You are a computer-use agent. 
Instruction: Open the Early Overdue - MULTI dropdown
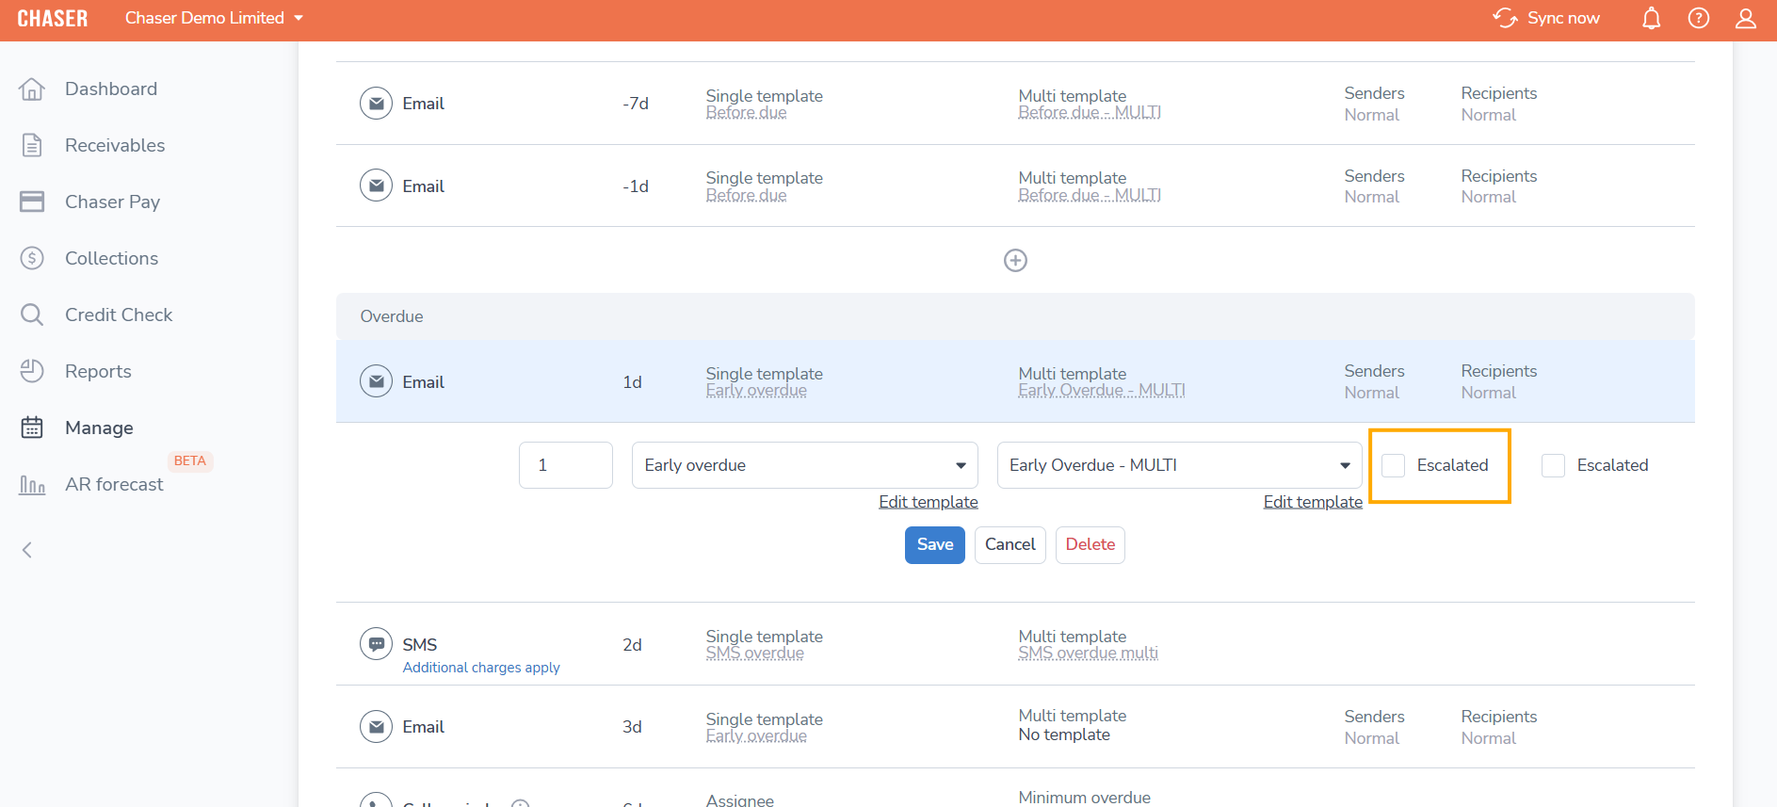pyautogui.click(x=1179, y=465)
